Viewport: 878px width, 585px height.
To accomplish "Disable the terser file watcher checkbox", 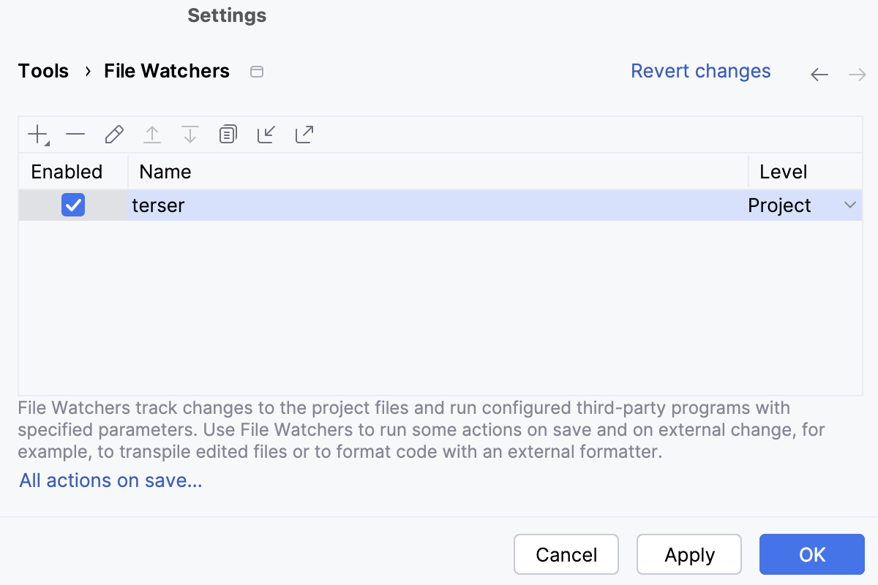I will click(73, 205).
